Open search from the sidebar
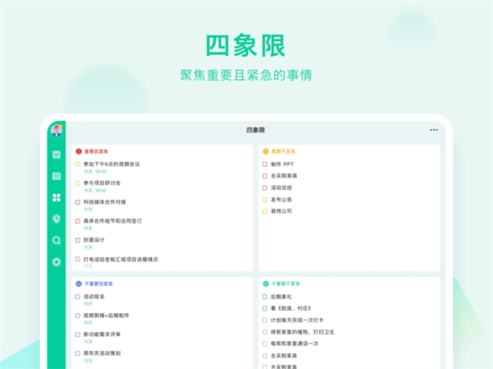The image size is (493, 369). (57, 240)
